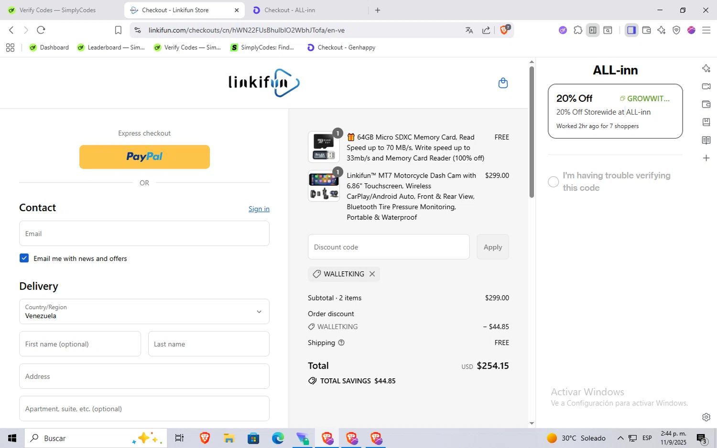The height and width of the screenshot is (448, 717).
Task: Focus the Last name field
Action: (x=209, y=344)
